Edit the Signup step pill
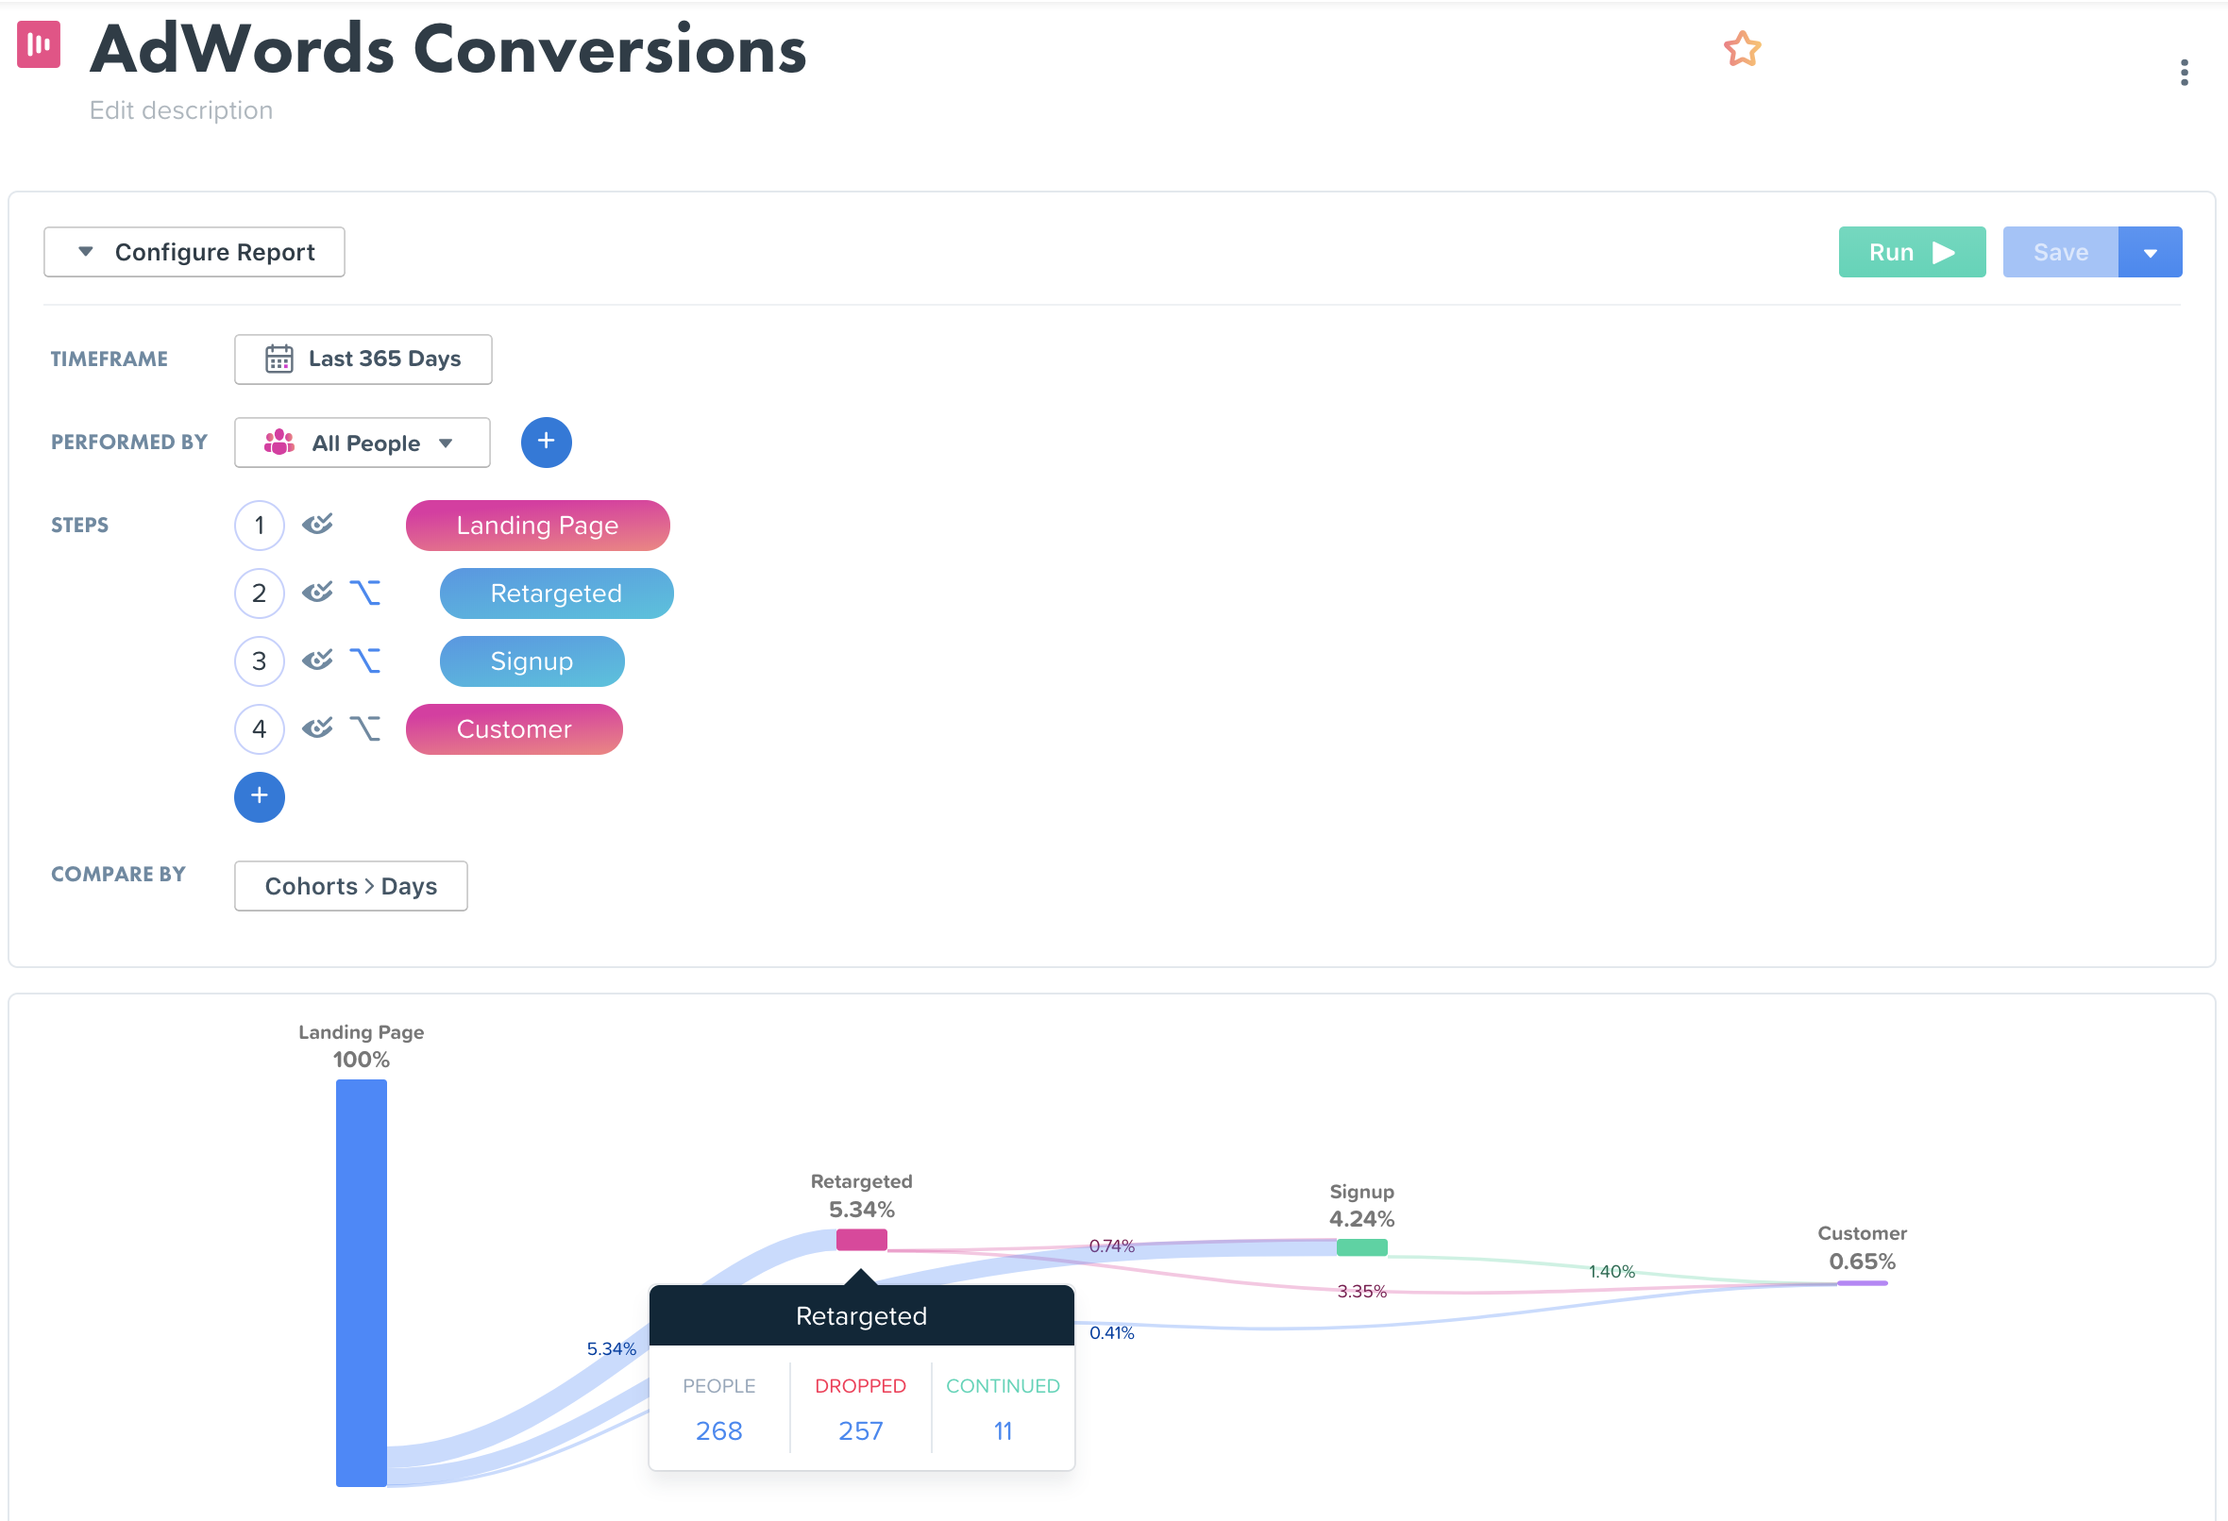Screen dimensions: 2228x1521 (x=532, y=661)
